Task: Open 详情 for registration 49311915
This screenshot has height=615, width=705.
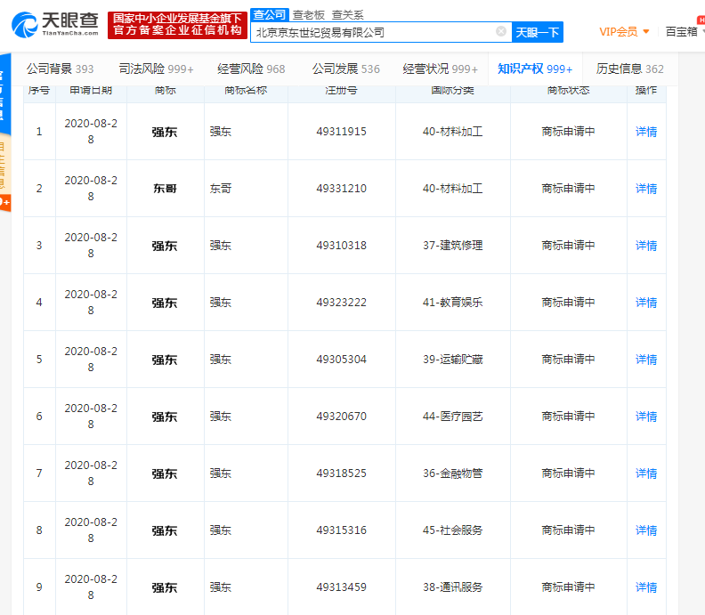Action: point(646,132)
